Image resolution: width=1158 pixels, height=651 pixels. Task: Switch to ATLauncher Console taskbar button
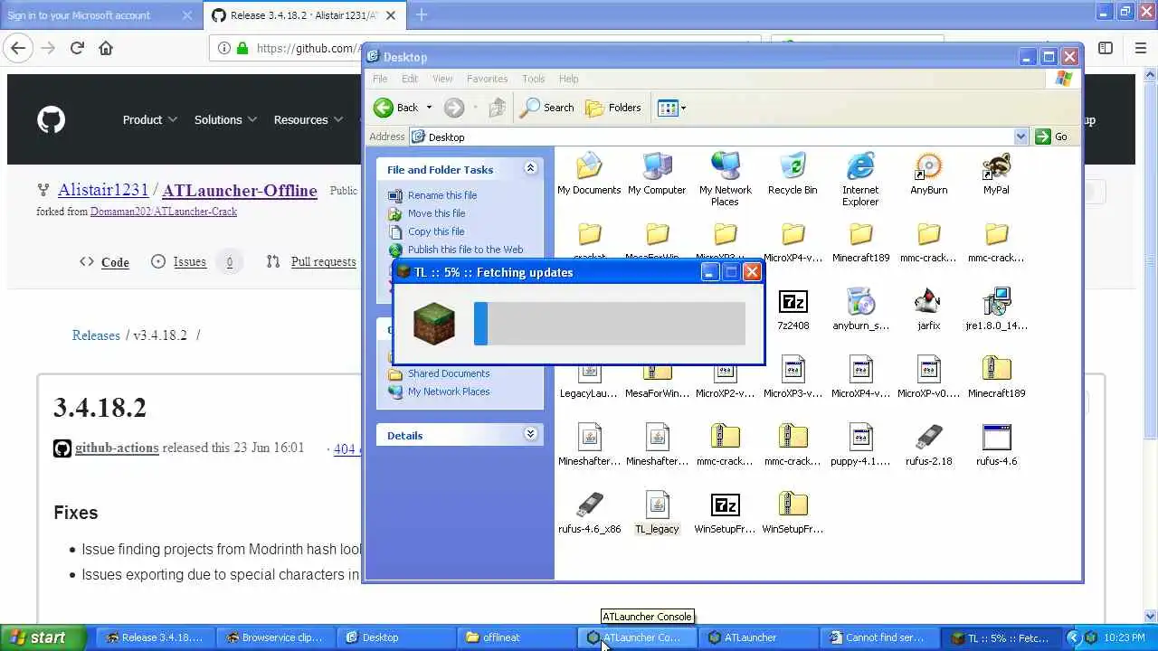[x=635, y=637]
